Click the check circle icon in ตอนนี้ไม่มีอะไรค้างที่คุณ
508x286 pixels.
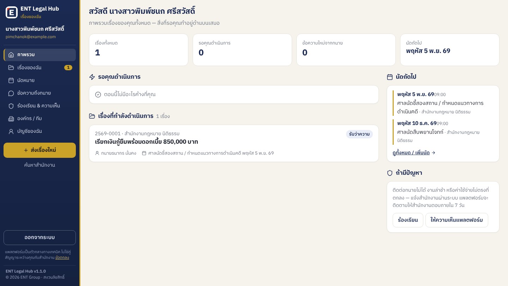click(98, 95)
